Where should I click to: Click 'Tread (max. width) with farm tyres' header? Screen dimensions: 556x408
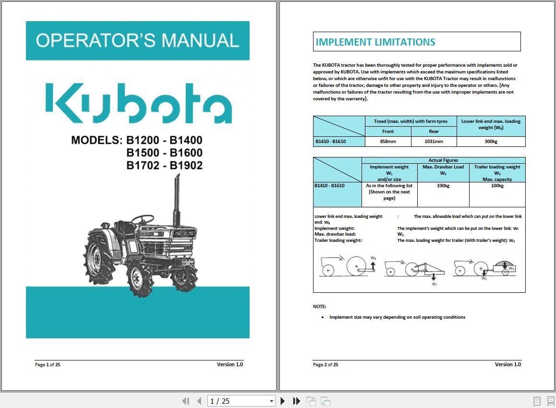point(411,121)
